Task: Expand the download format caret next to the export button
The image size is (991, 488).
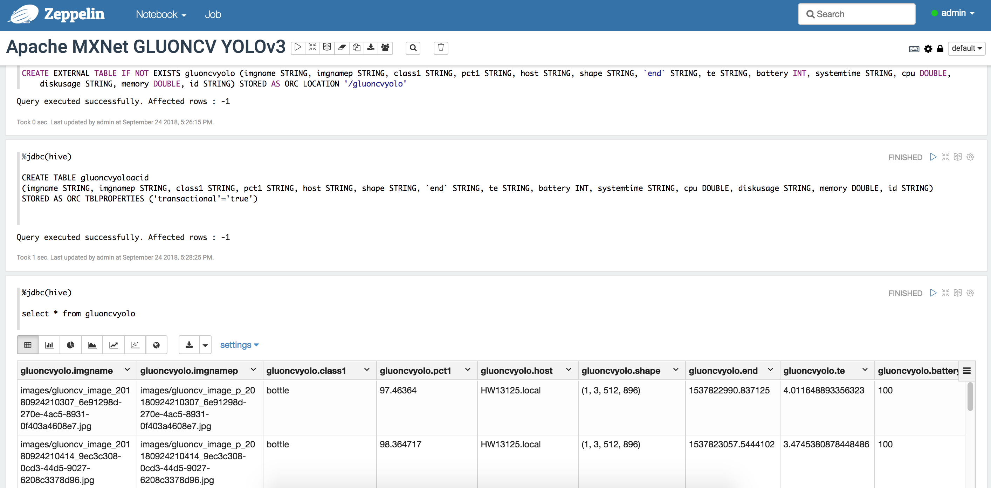Action: coord(205,345)
